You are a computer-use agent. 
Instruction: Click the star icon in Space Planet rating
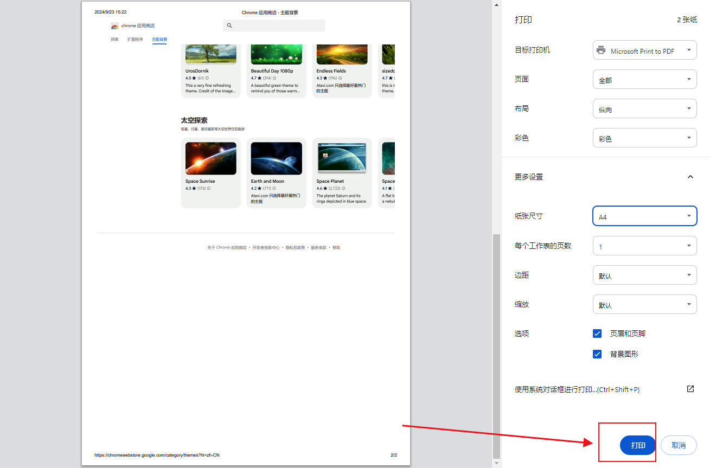325,189
